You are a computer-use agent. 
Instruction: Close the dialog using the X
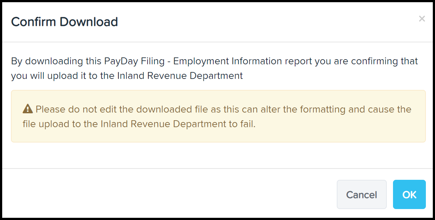[x=422, y=19]
